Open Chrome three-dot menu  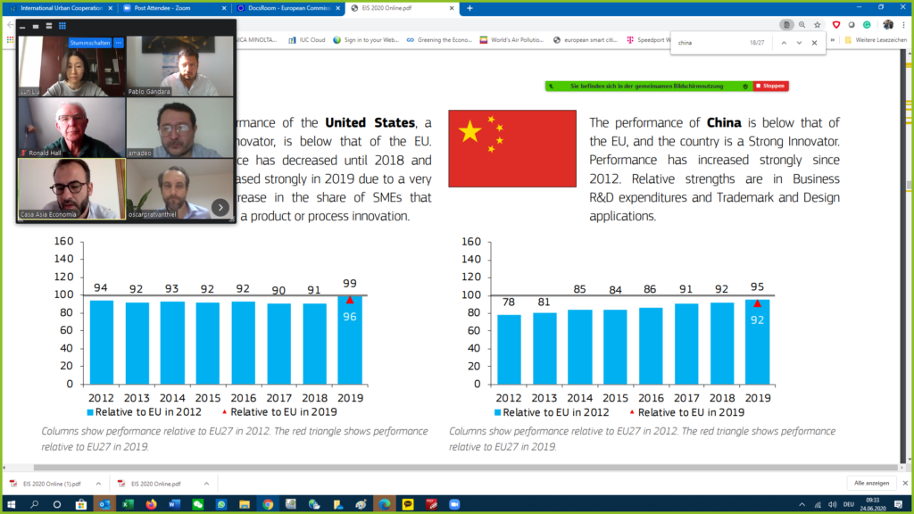click(902, 25)
